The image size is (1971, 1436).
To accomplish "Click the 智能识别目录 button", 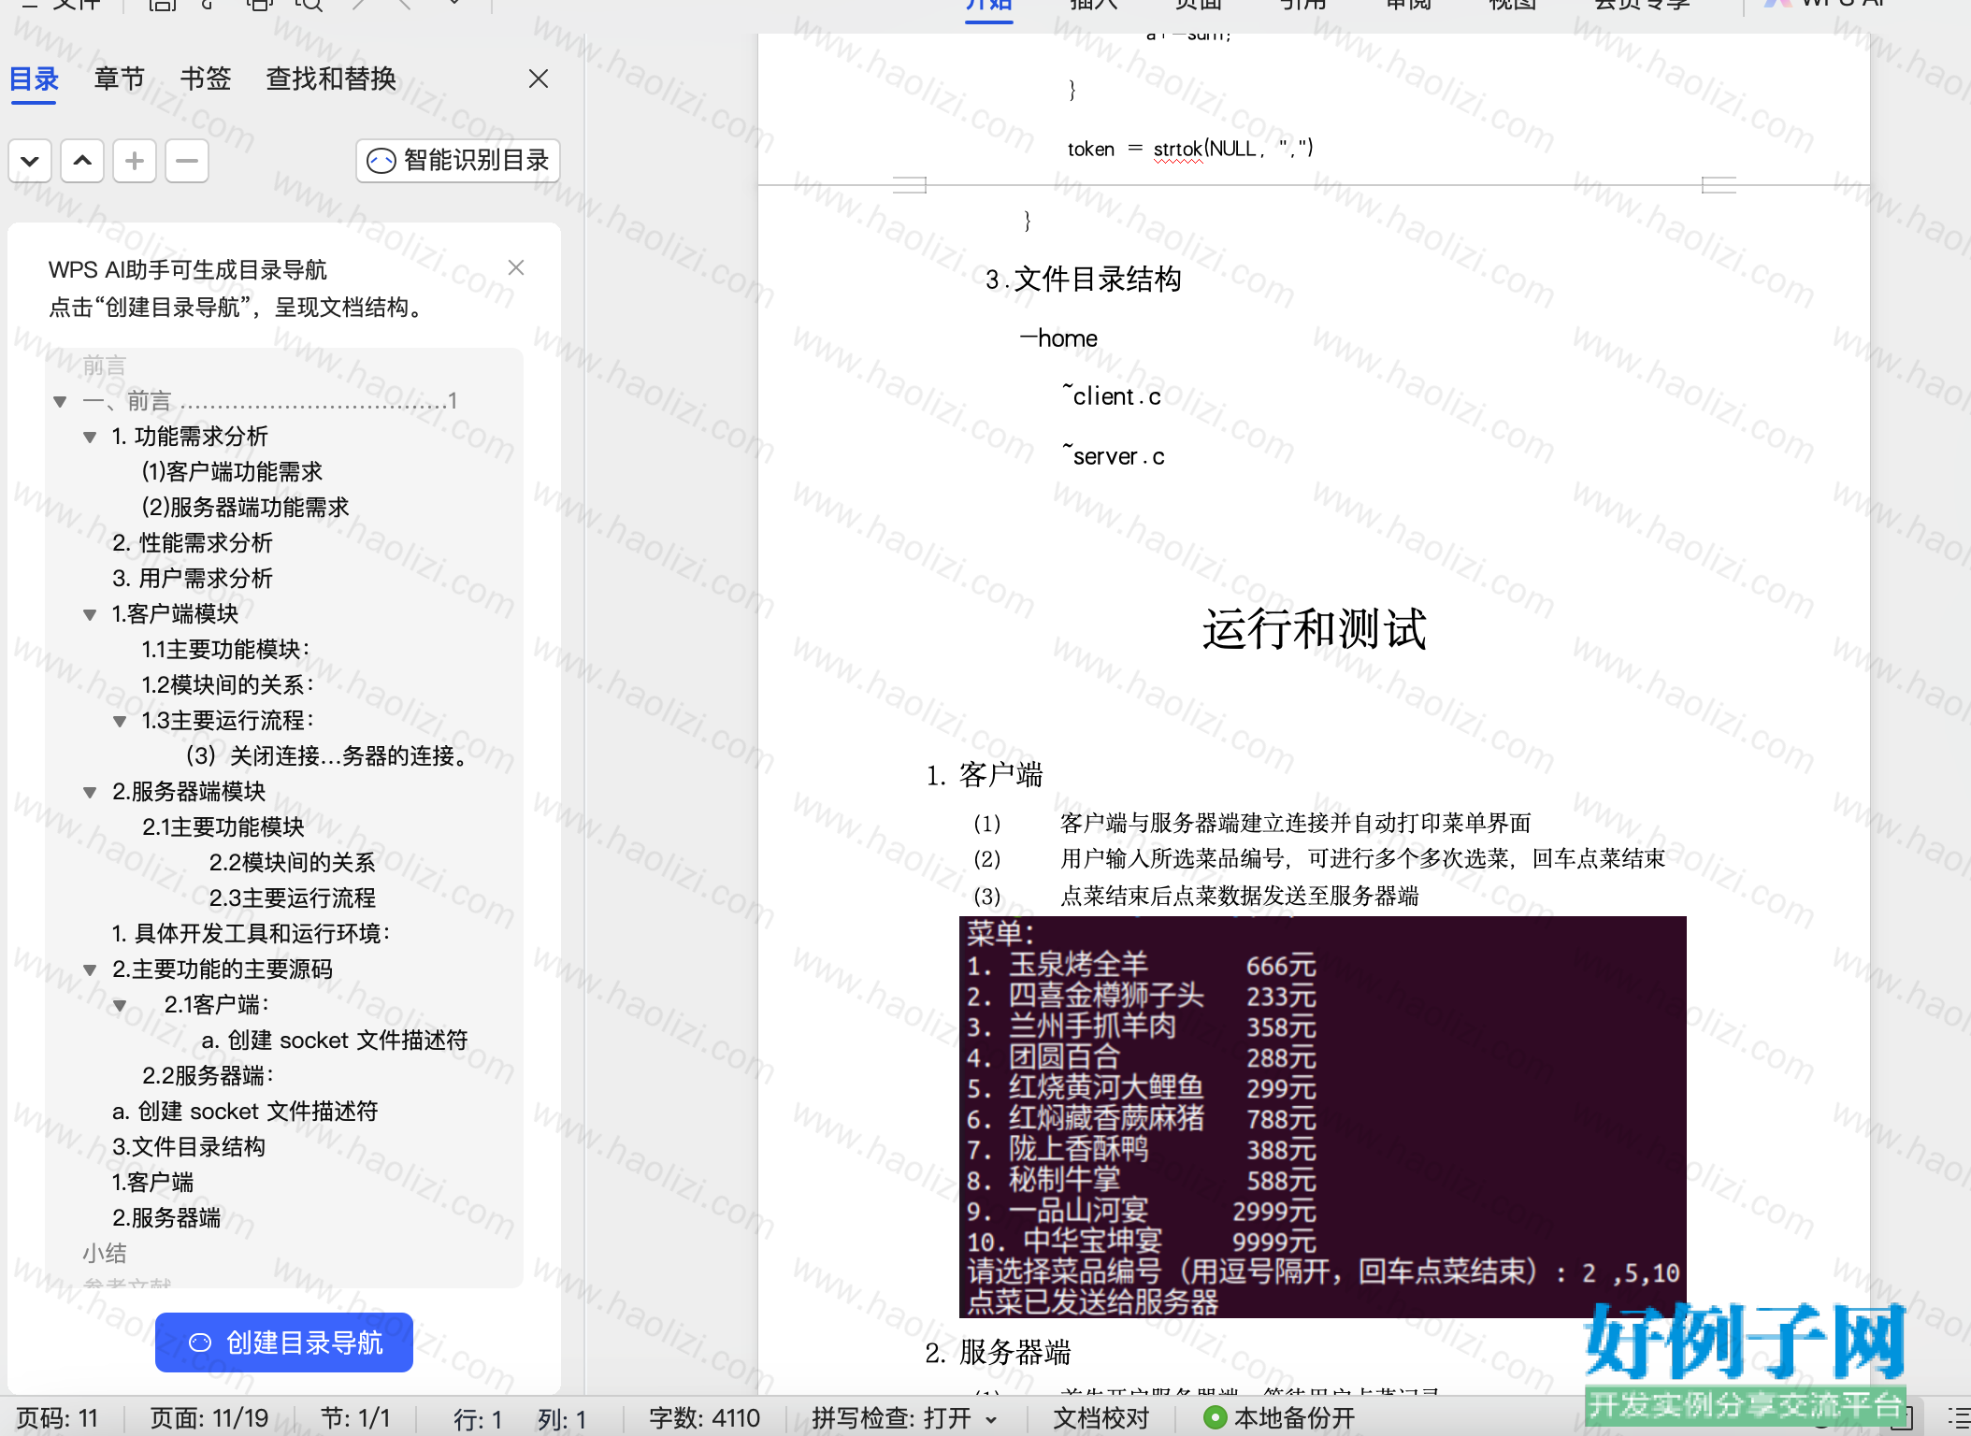I will (458, 161).
